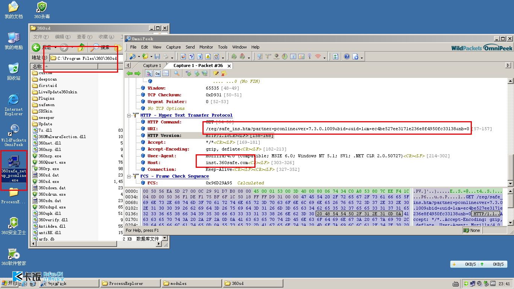
Task: Select the User-Agent decode row
Action: pyautogui.click(x=295, y=156)
